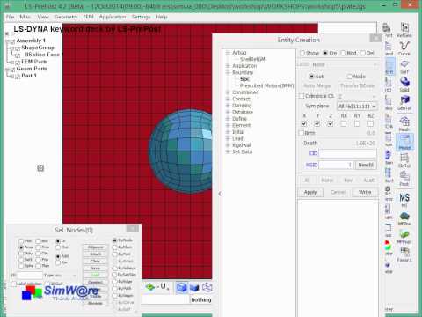Expand the Load tree node
The image size is (422, 317).
pyautogui.click(x=228, y=138)
